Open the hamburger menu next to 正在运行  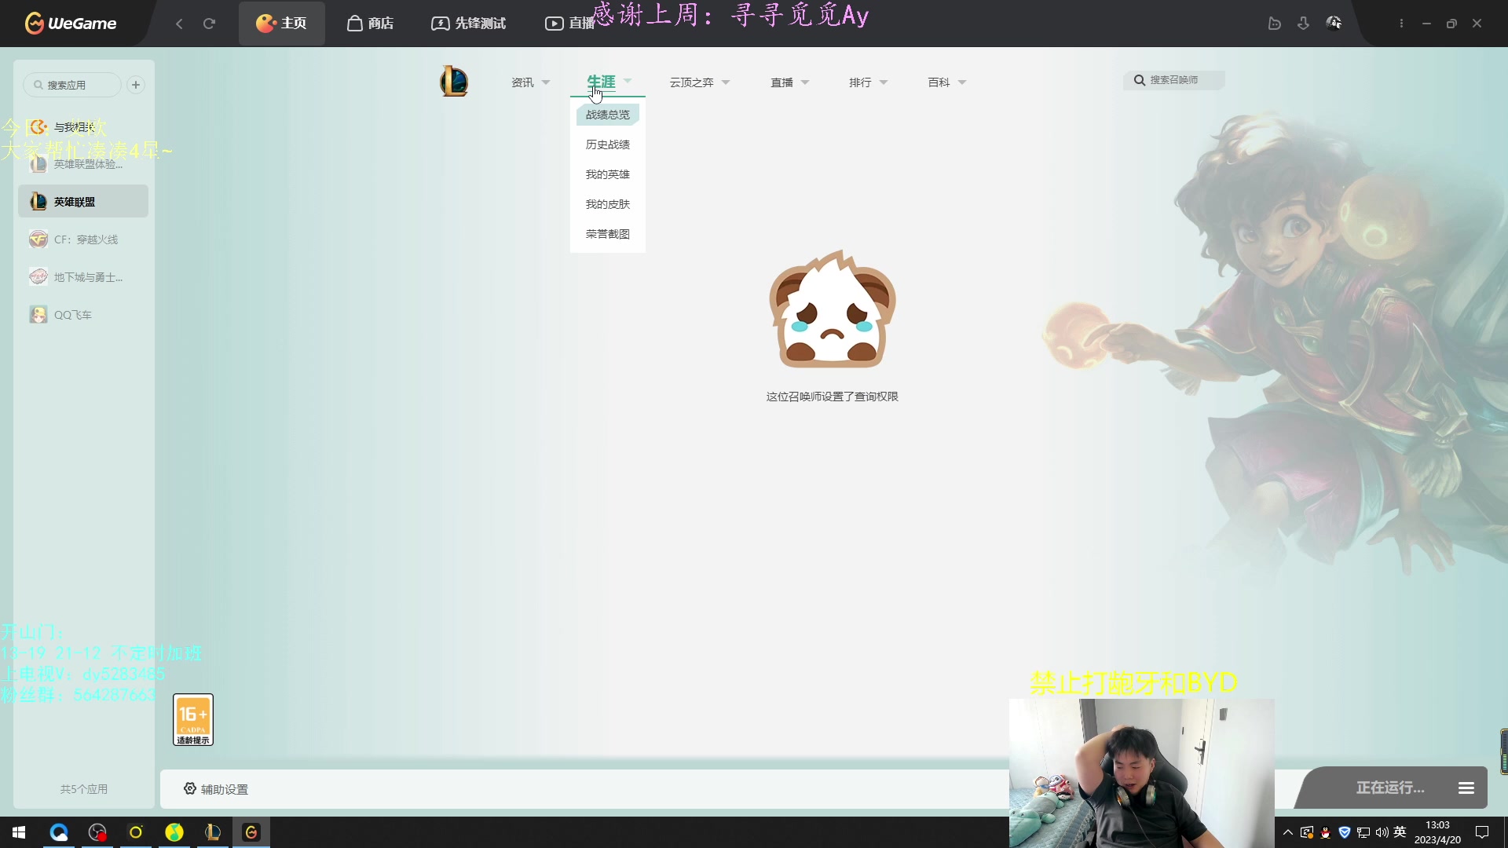click(x=1466, y=788)
